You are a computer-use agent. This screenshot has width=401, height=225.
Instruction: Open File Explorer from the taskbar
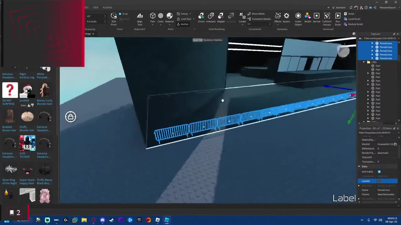[84, 220]
